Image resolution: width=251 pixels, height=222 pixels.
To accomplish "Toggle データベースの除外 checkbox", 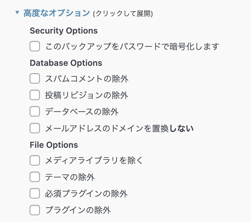I will click(x=35, y=112).
